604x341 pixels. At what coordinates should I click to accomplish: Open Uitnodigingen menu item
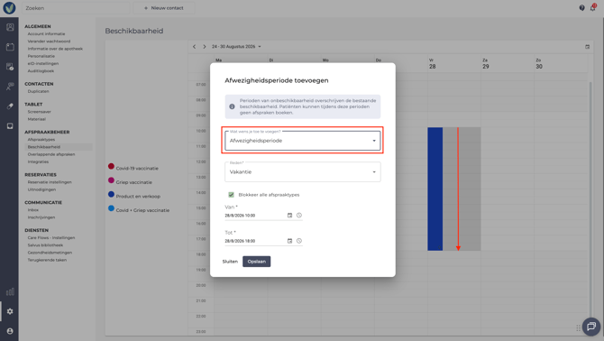click(x=41, y=189)
